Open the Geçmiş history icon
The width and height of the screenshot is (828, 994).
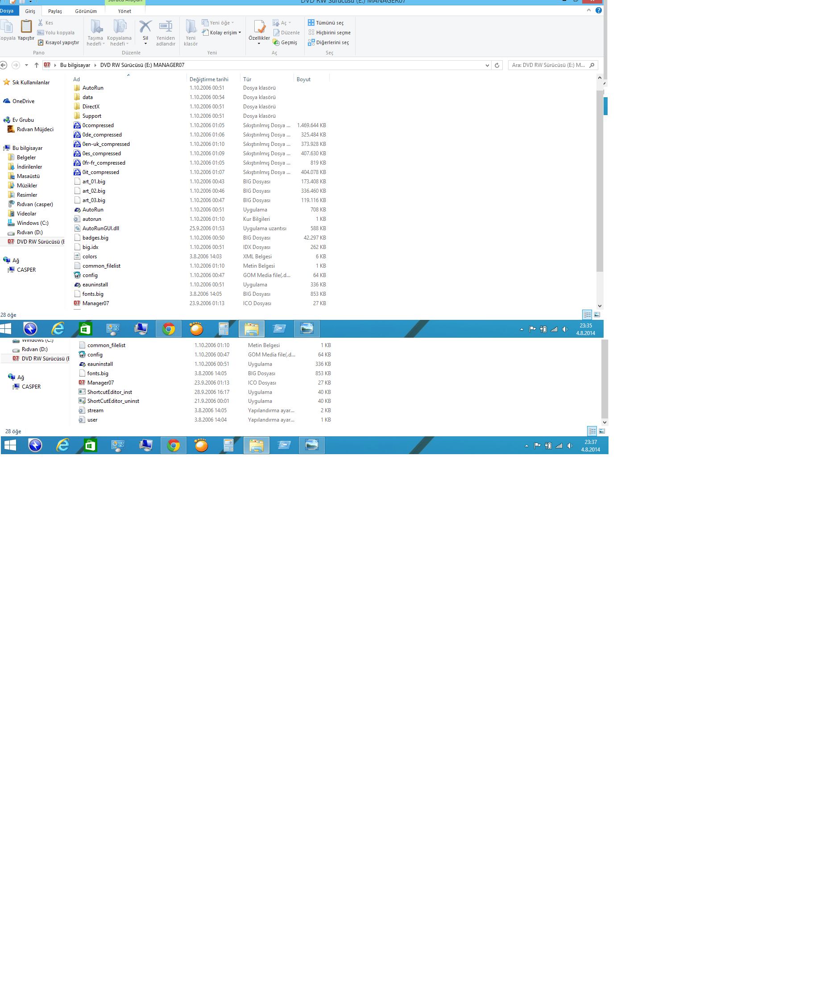tap(277, 42)
